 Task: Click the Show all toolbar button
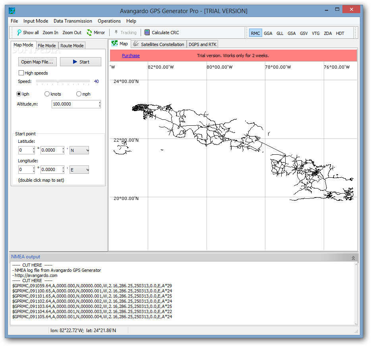tap(28, 33)
